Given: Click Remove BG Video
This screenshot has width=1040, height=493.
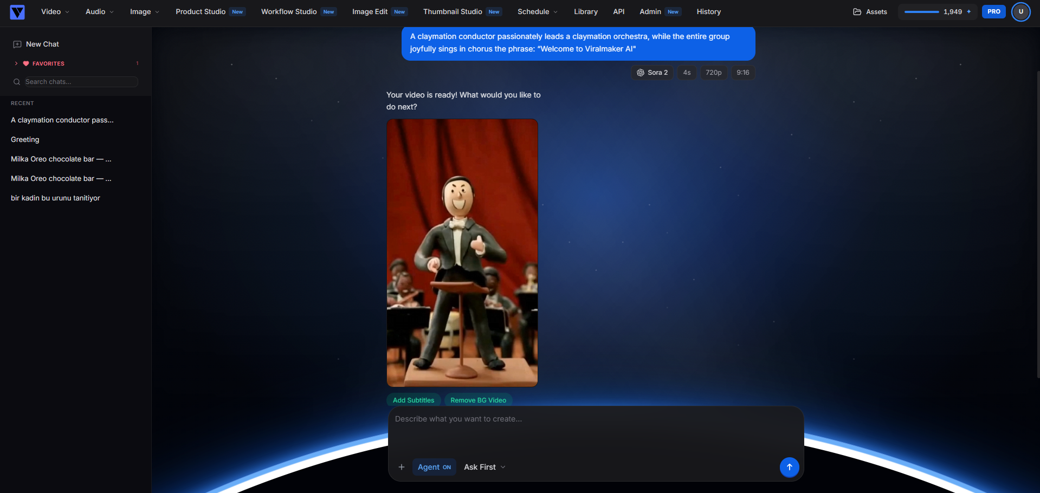Looking at the screenshot, I should [x=479, y=400].
